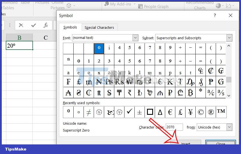241x154 pixels.
Task: Click the formula bar Cancel X icon
Action: coord(21,25)
